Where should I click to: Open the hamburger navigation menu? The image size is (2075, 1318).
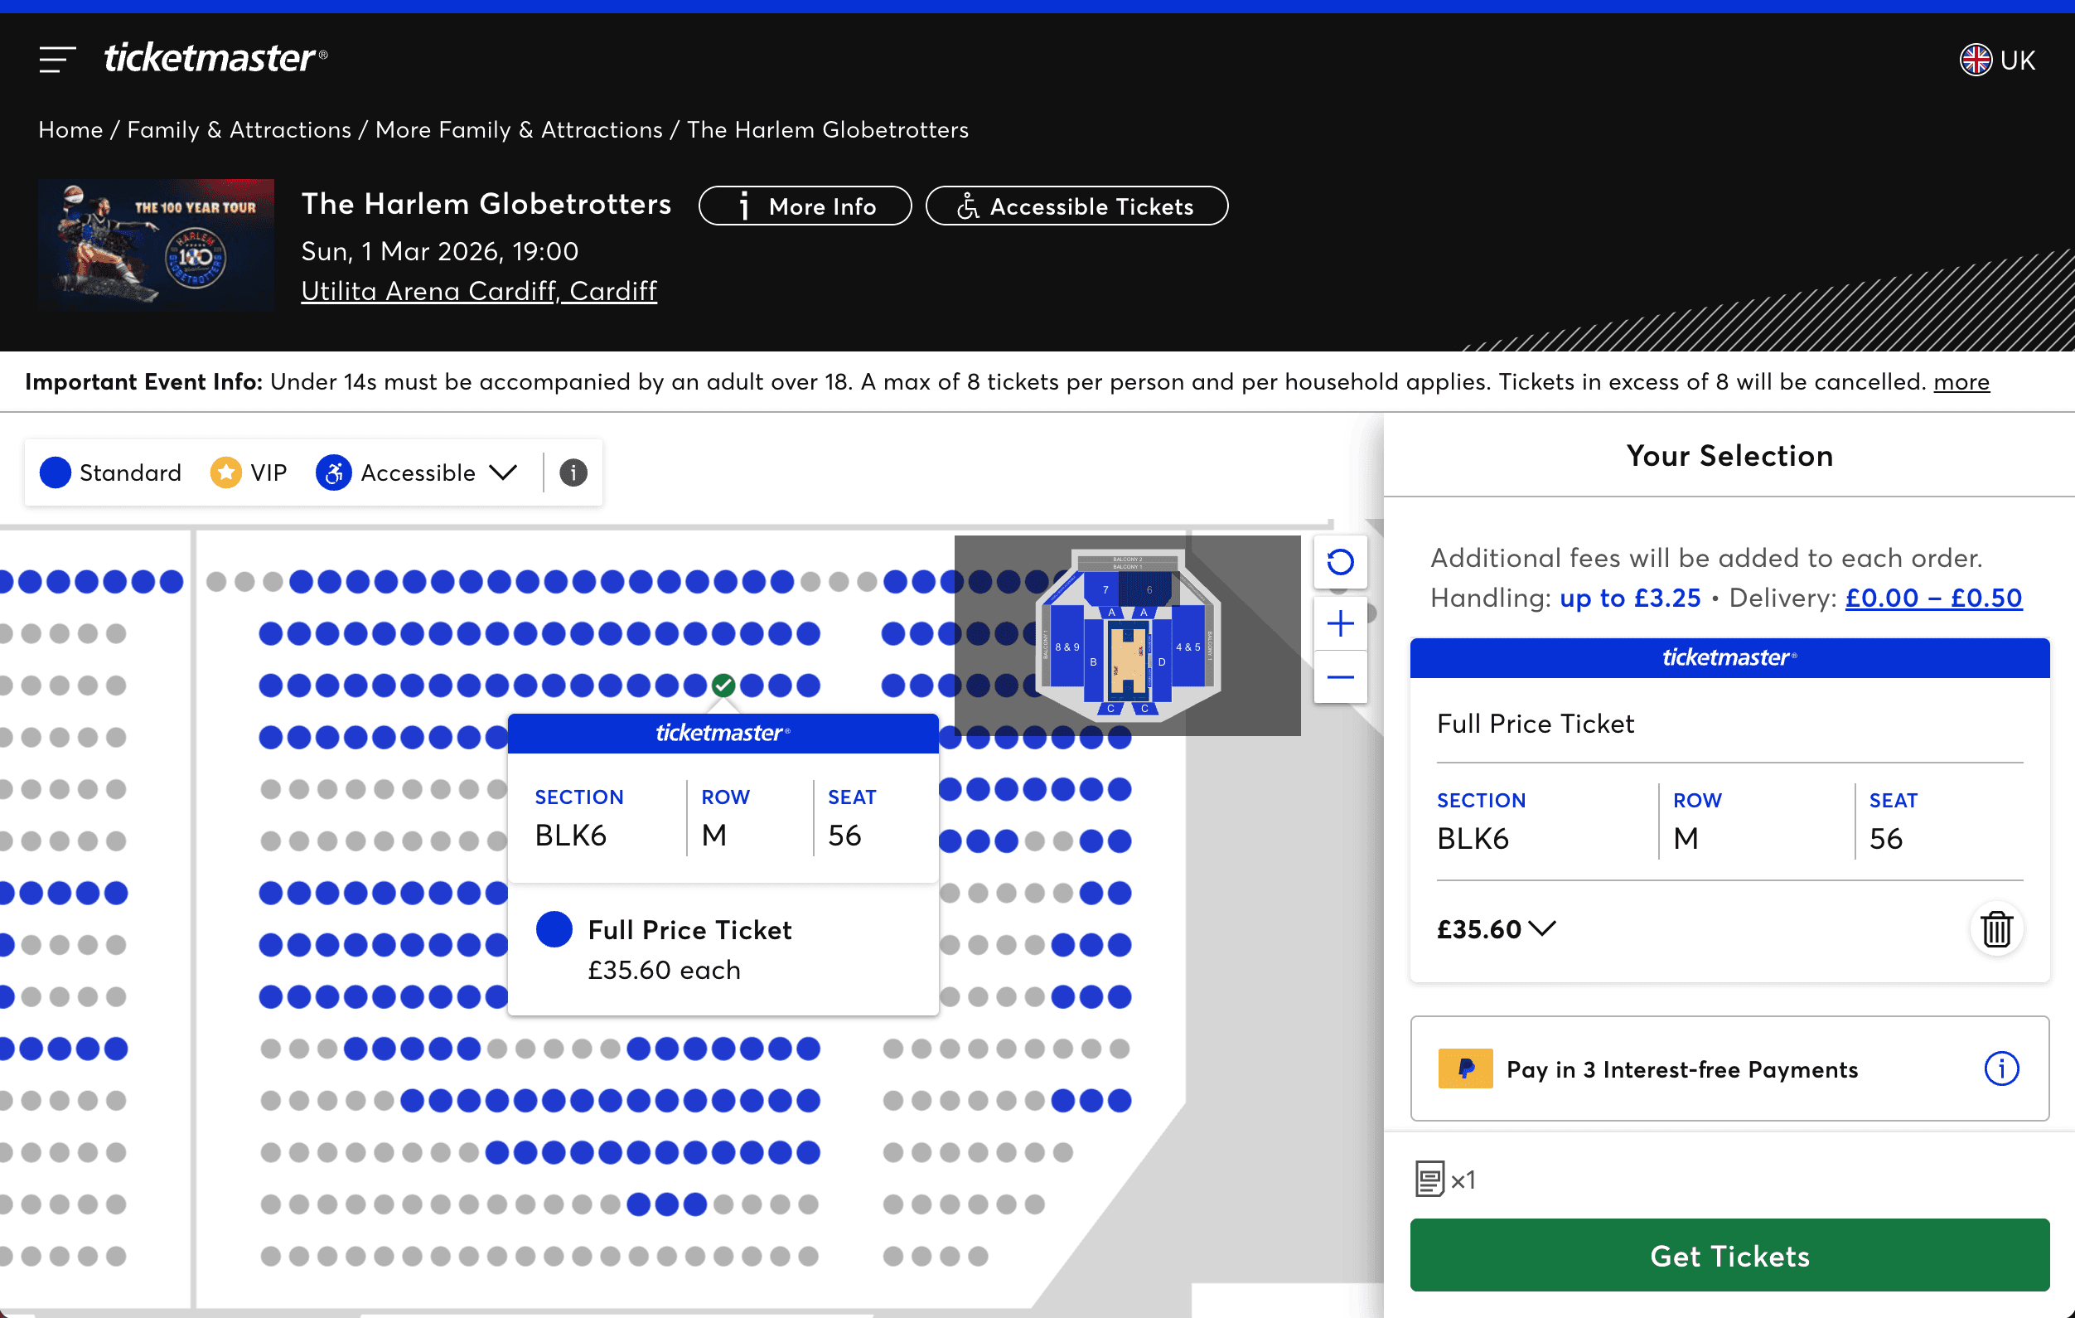click(x=57, y=59)
